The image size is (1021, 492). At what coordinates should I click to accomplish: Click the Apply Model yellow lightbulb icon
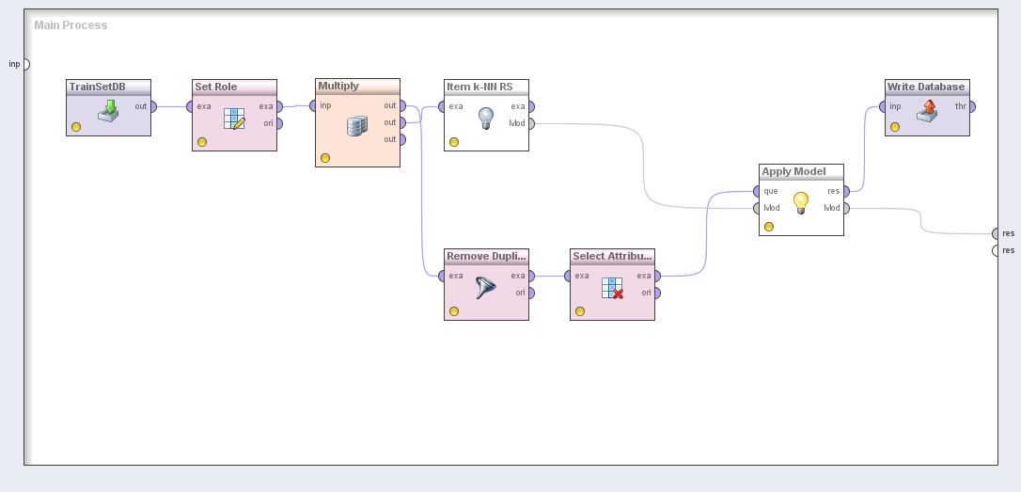pos(801,202)
